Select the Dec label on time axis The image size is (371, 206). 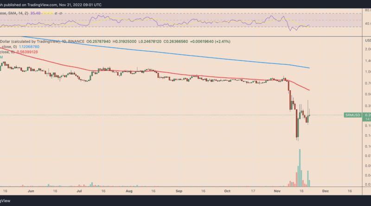[x=325, y=190]
